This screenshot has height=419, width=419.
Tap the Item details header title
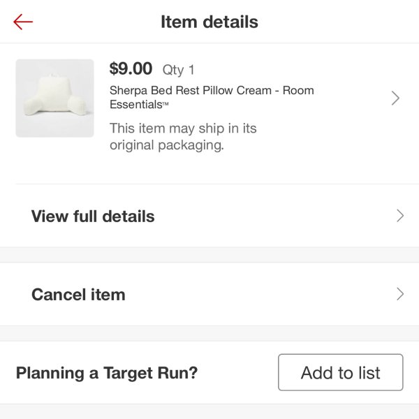[209, 22]
